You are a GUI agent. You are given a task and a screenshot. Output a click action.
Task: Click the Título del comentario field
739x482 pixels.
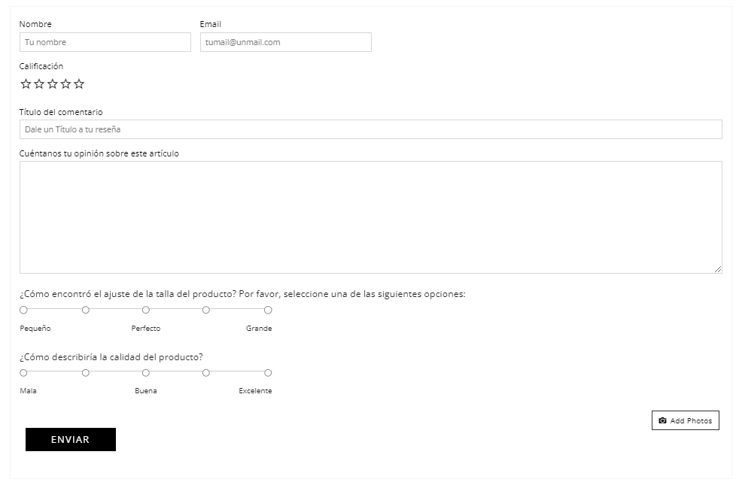[370, 129]
